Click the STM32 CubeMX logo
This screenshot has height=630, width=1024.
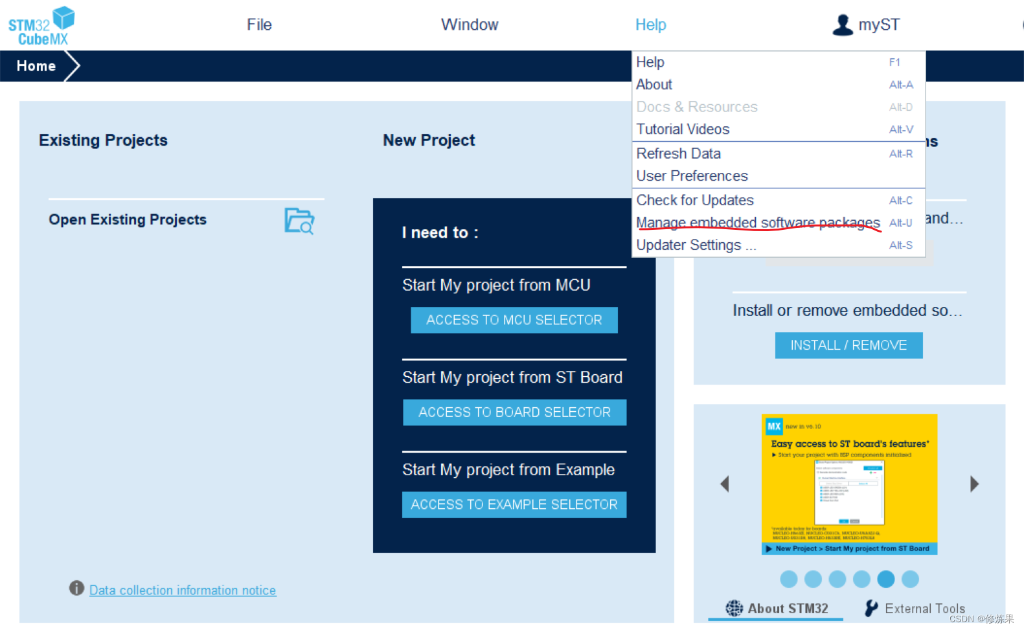(x=41, y=25)
